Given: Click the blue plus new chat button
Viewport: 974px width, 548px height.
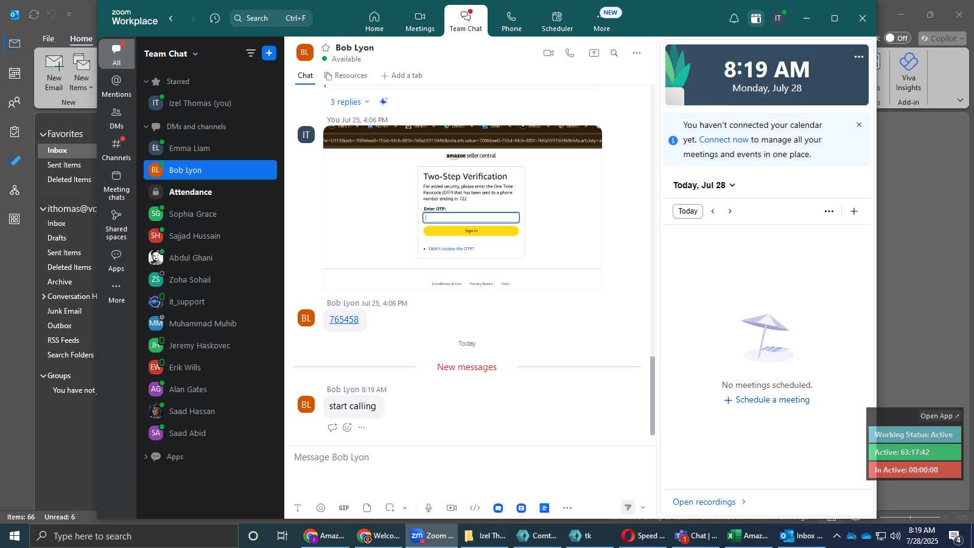Looking at the screenshot, I should click(x=269, y=53).
